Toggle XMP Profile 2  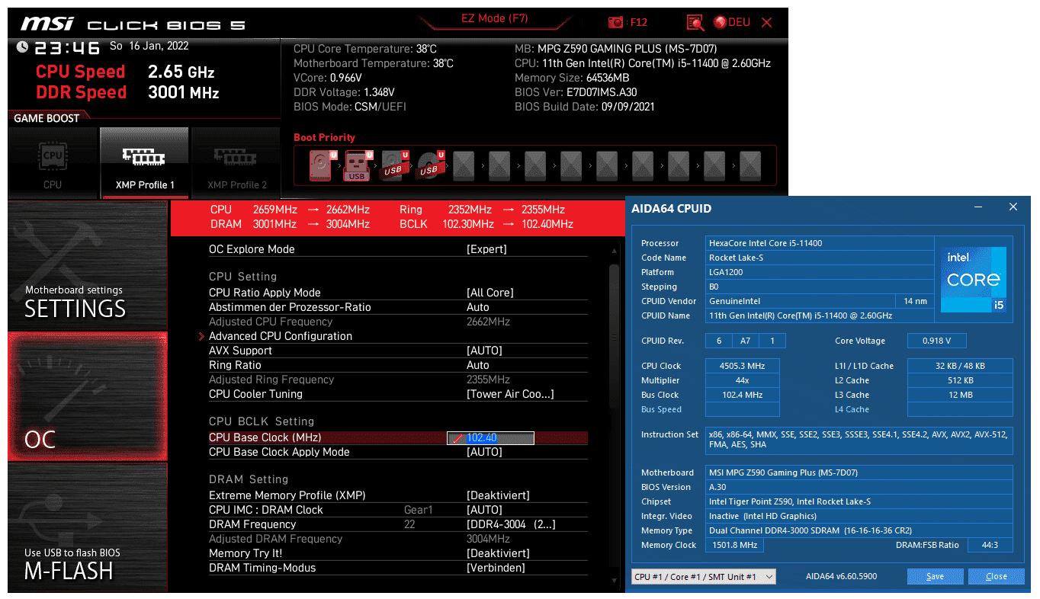pyautogui.click(x=236, y=162)
